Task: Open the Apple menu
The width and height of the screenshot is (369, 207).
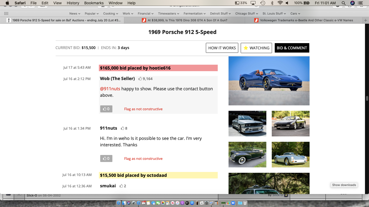Action: click(7, 3)
